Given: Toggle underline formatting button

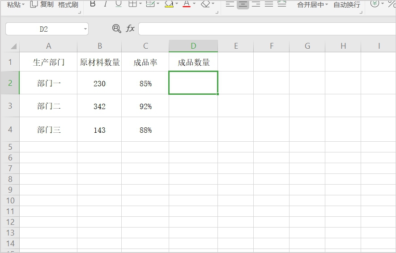Looking at the screenshot, I should [118, 4].
